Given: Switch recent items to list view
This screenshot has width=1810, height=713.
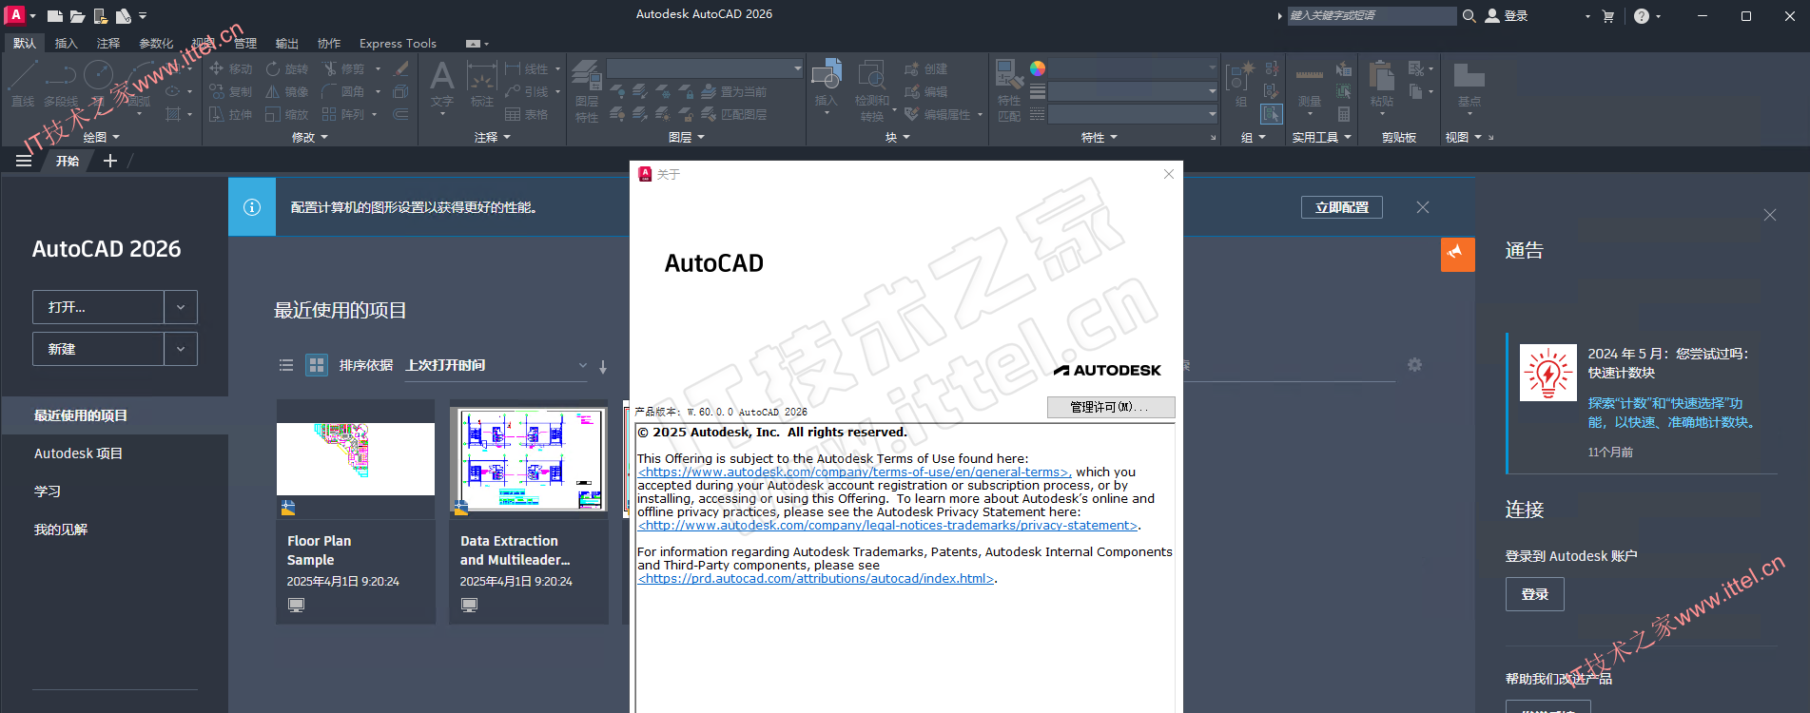Looking at the screenshot, I should (x=285, y=365).
